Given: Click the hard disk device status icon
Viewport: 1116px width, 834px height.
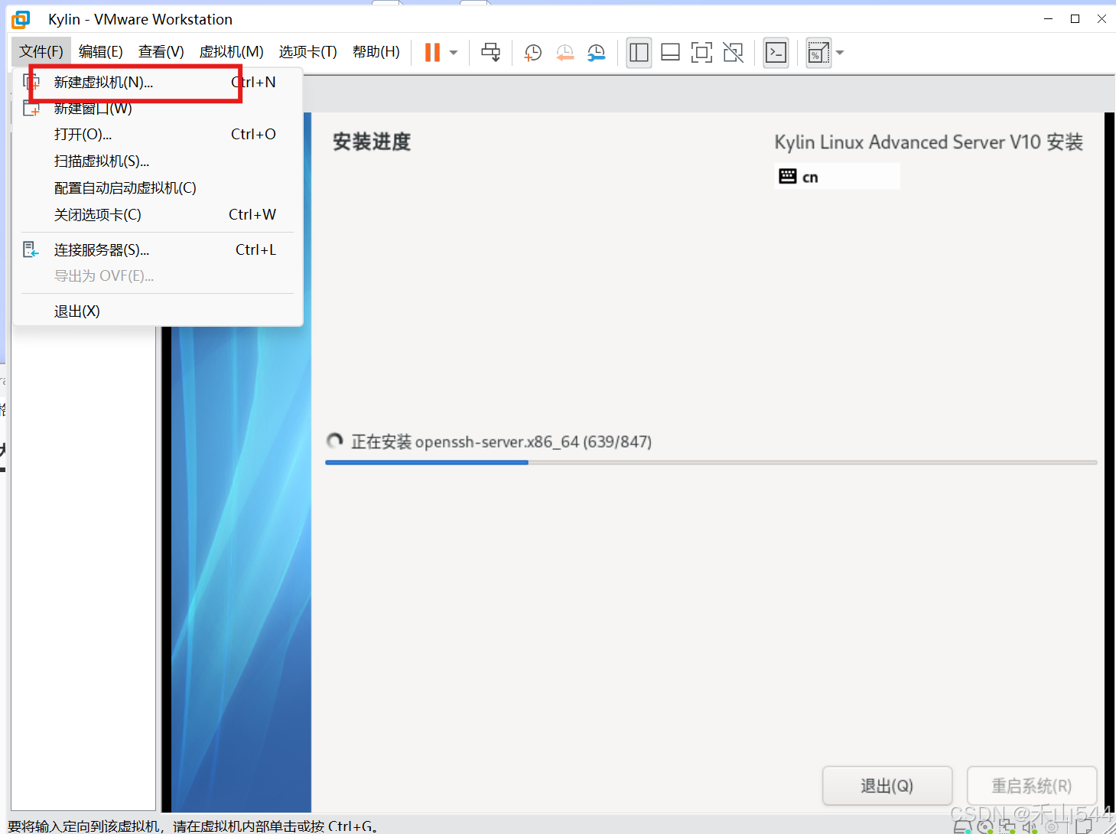Looking at the screenshot, I should pos(963,826).
